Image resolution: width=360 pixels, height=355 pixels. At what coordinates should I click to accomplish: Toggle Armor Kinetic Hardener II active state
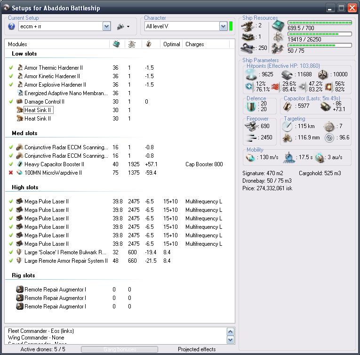tap(11, 76)
